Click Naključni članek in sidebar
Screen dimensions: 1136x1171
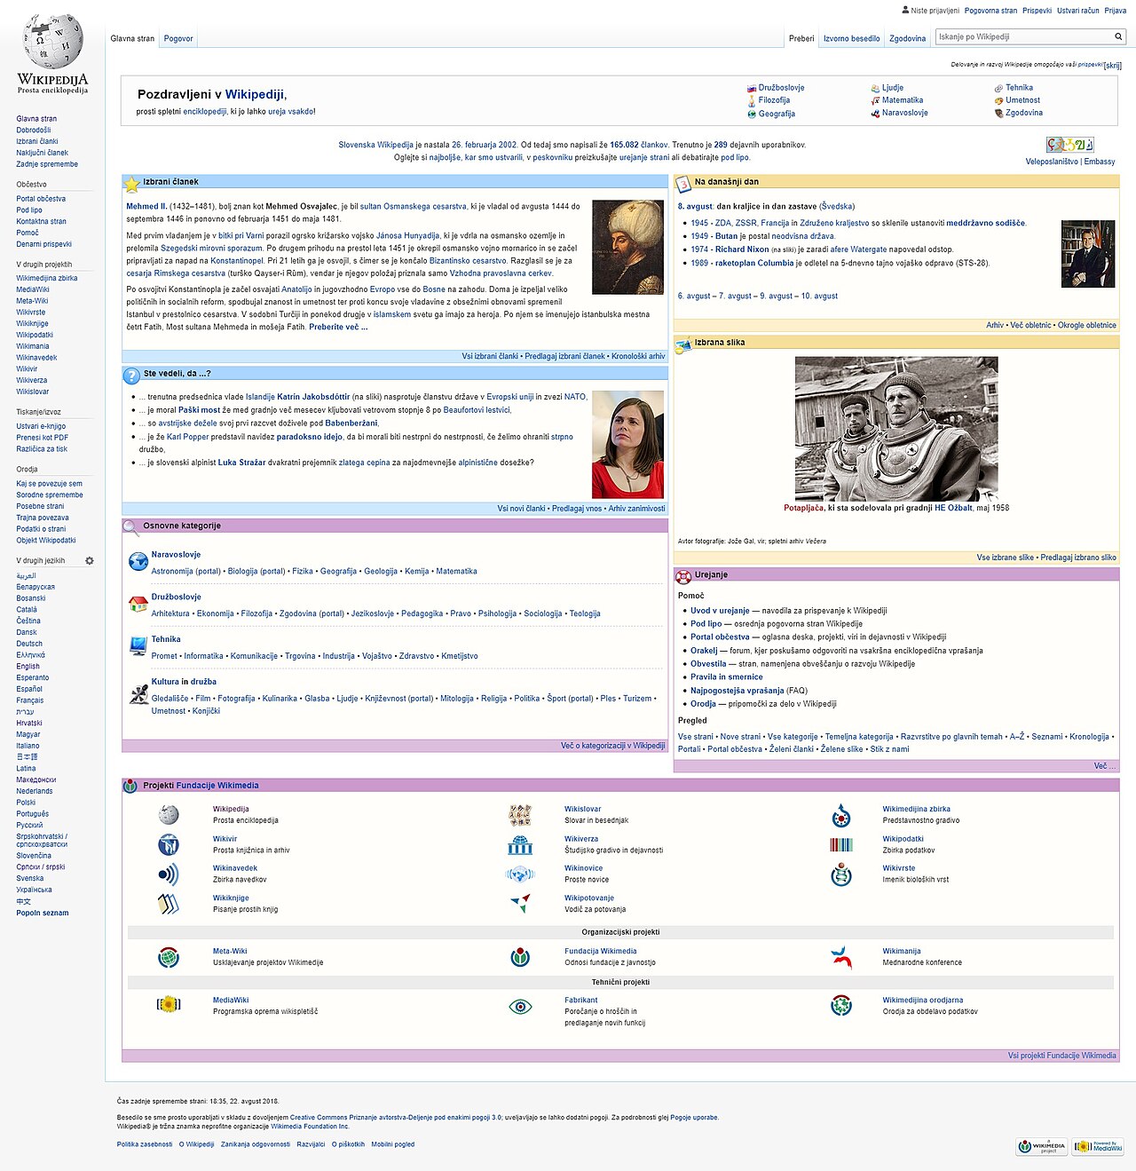click(42, 153)
